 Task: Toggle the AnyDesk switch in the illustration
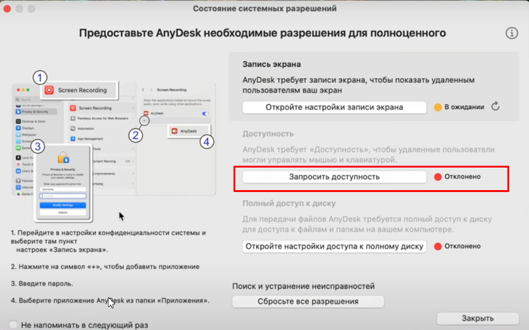[x=205, y=114]
